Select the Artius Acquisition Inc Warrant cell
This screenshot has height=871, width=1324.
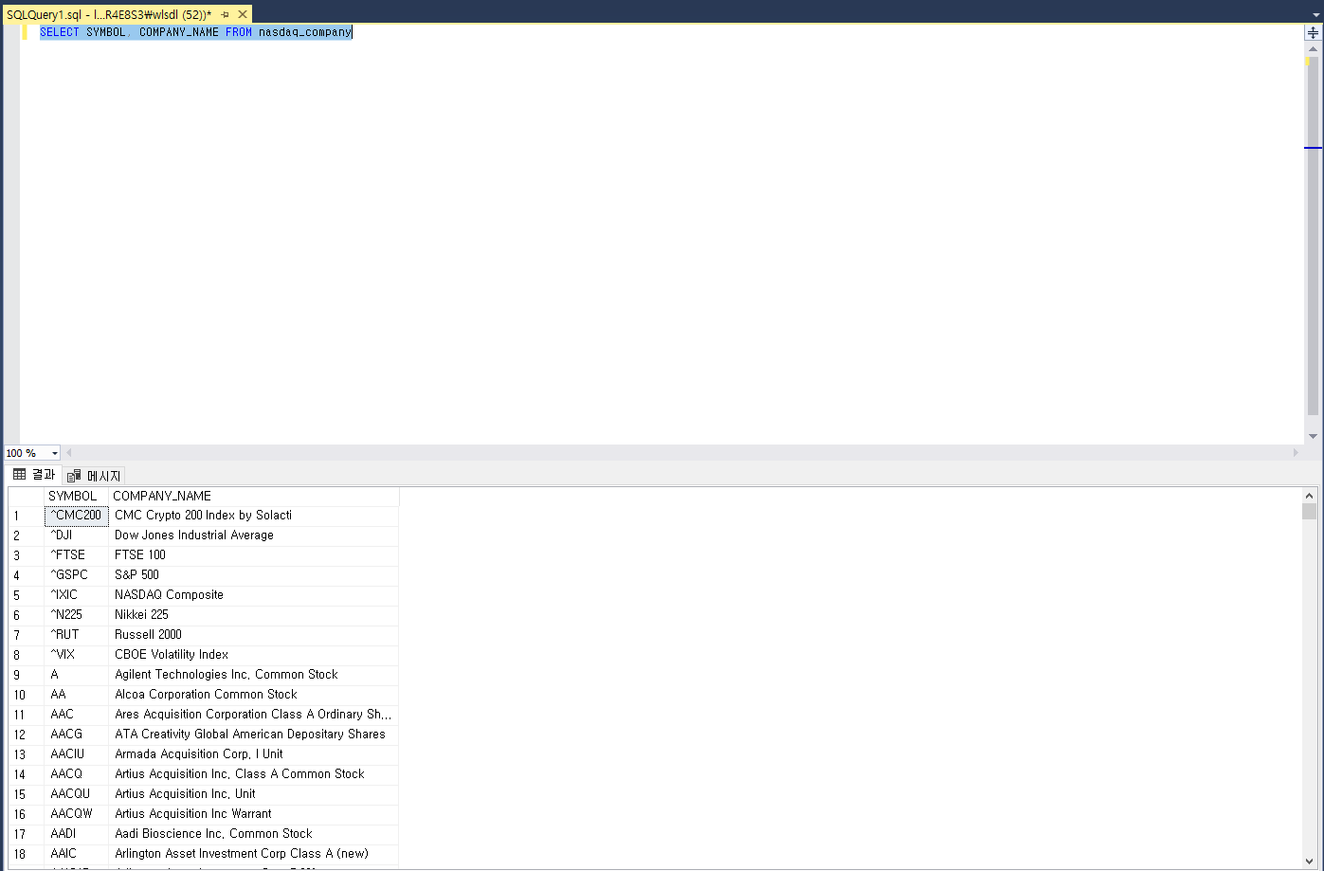253,814
